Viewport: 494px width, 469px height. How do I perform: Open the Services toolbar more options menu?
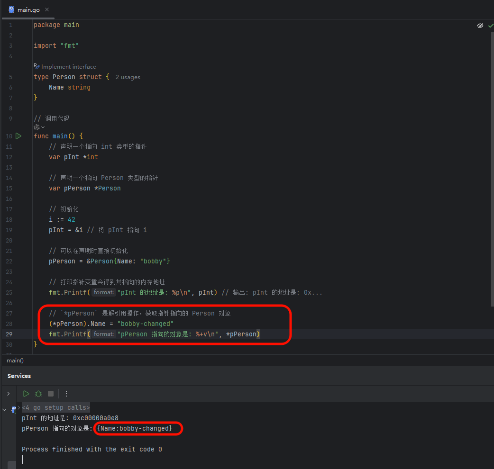[66, 394]
